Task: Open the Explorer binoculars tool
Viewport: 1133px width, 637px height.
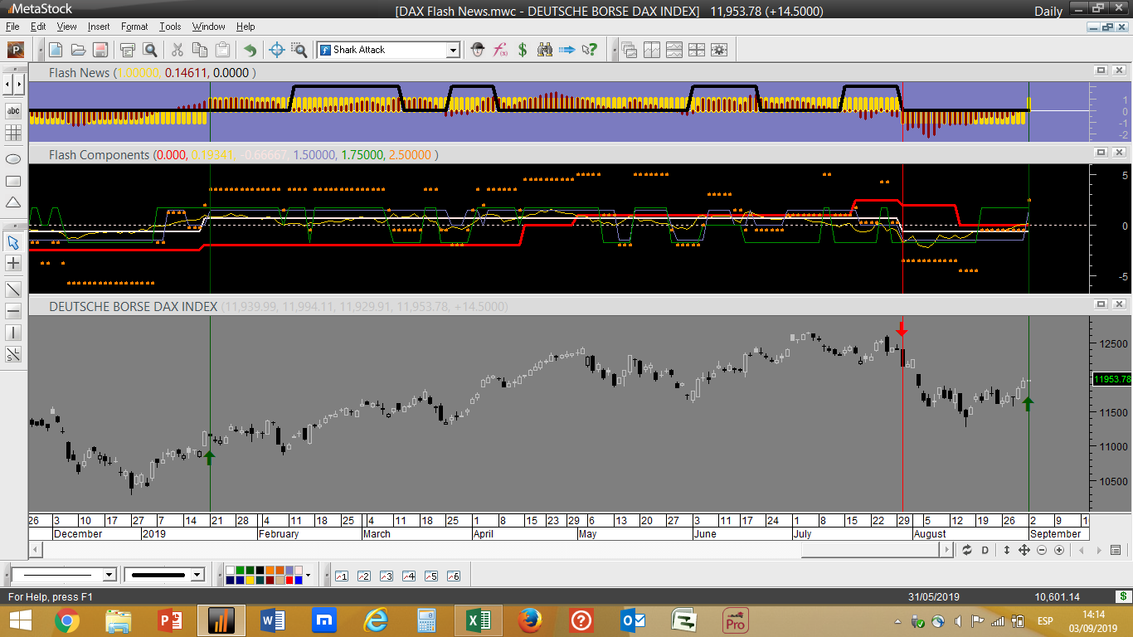Action: click(x=545, y=50)
